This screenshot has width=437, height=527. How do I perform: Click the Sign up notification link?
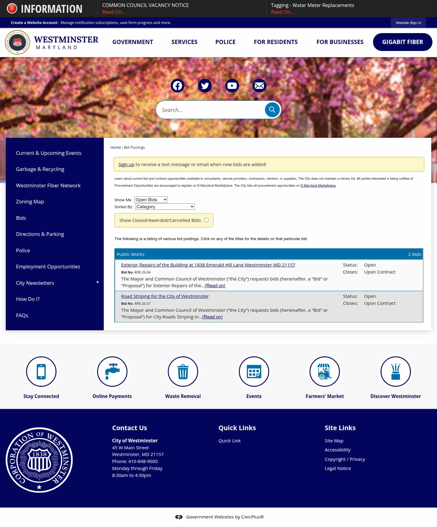[x=126, y=164]
